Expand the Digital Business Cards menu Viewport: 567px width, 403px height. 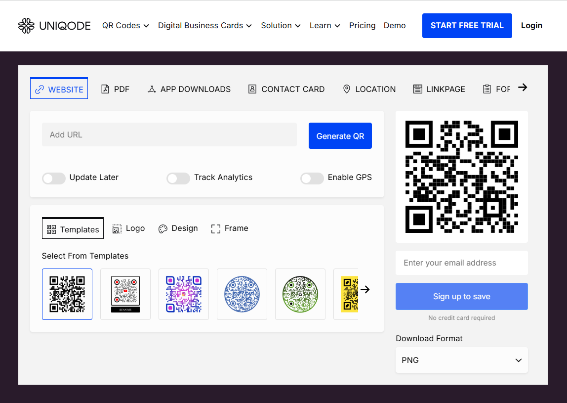(204, 26)
